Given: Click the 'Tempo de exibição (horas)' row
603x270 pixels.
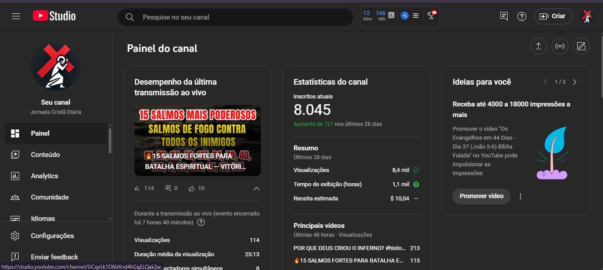Looking at the screenshot, I should [357, 184].
